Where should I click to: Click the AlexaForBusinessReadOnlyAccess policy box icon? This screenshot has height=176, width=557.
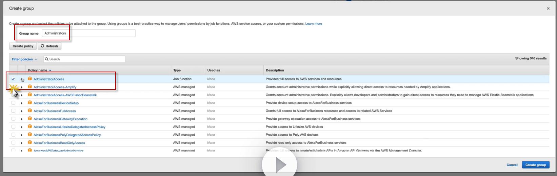coord(30,142)
